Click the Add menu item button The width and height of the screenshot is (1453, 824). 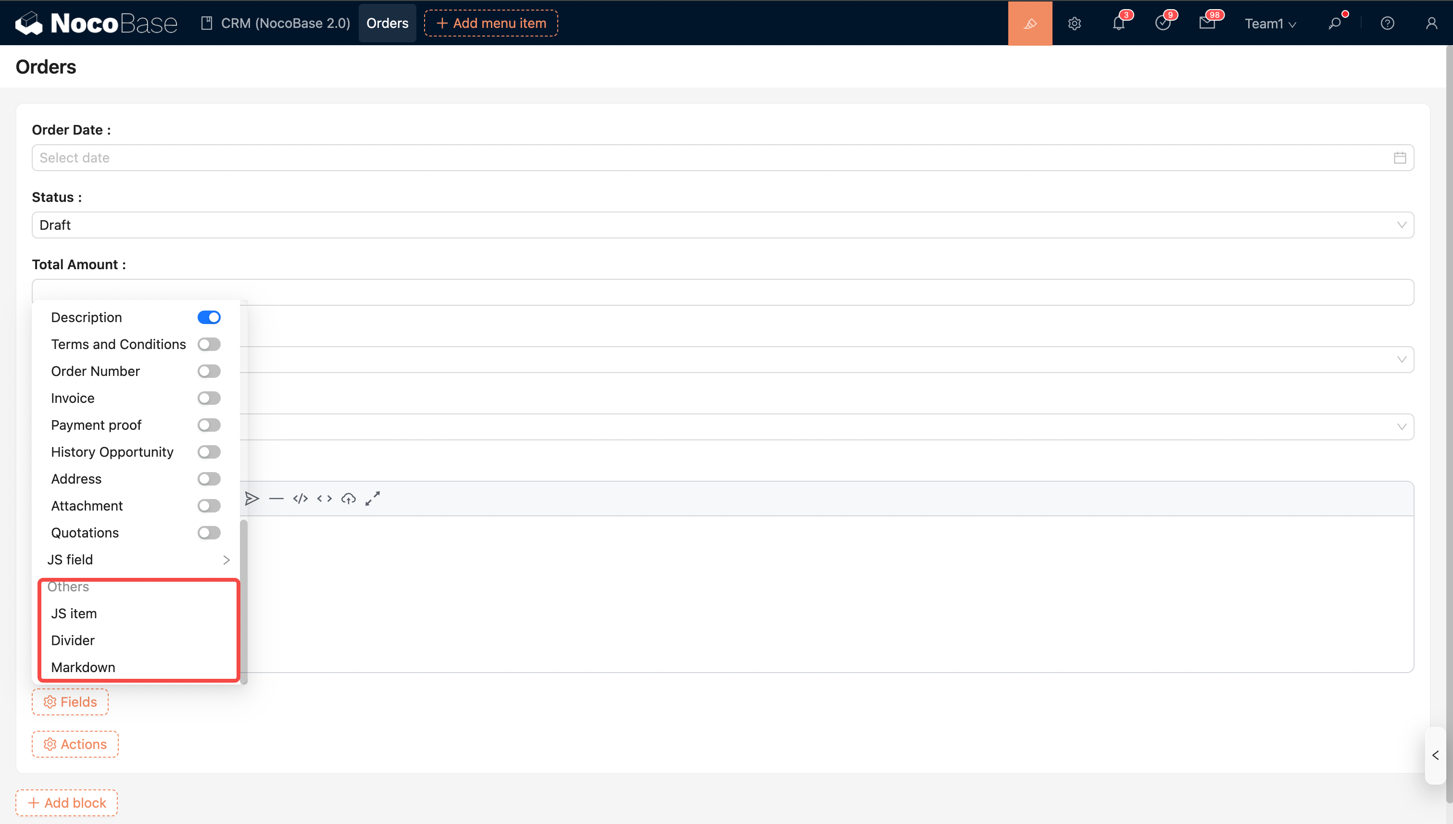pyautogui.click(x=491, y=23)
